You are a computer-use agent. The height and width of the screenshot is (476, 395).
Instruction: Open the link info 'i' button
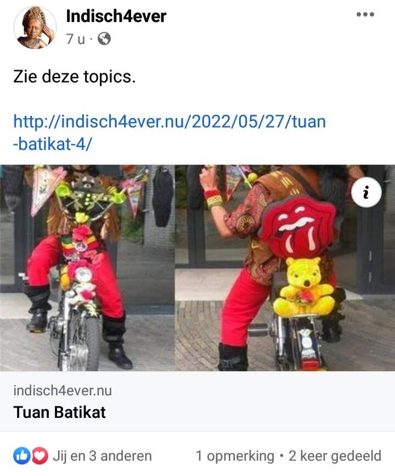[x=366, y=193]
